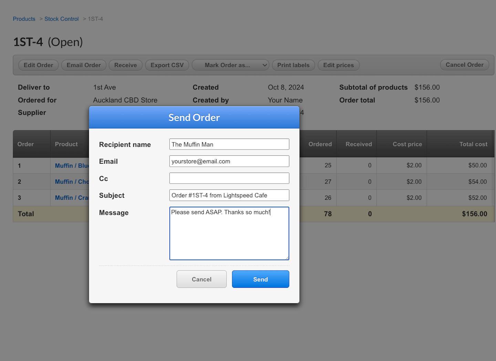Click the Recipient name field
This screenshot has width=496, height=361.
pyautogui.click(x=229, y=144)
